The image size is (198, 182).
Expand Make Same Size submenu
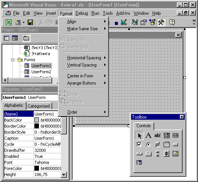tap(84, 29)
